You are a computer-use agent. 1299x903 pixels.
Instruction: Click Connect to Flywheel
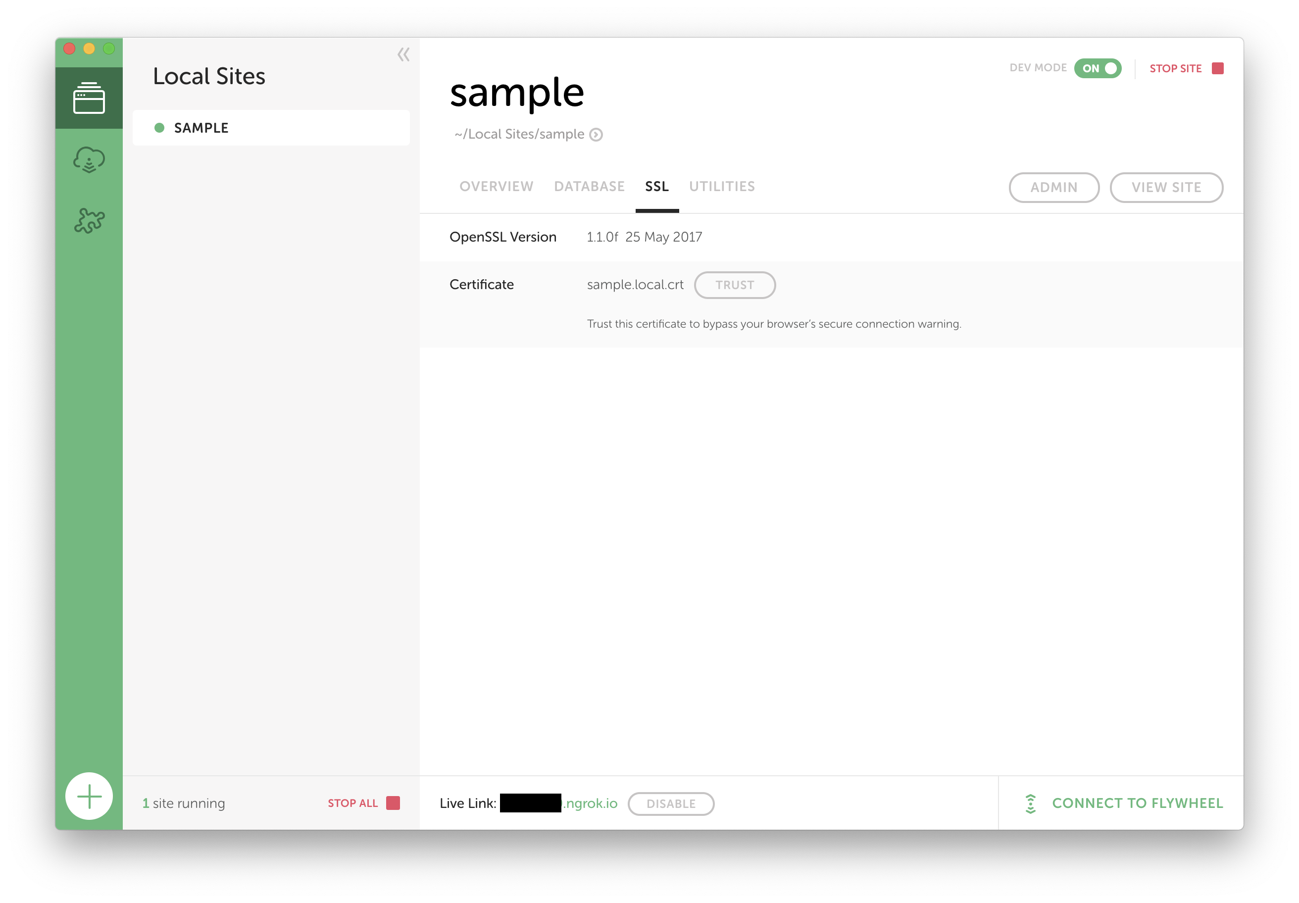click(x=1138, y=803)
